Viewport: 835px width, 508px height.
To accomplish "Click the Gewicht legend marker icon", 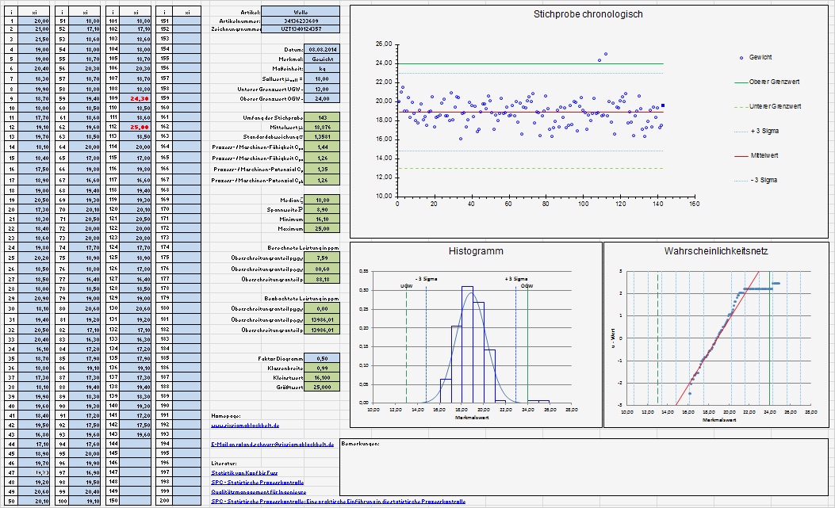I will click(x=741, y=58).
